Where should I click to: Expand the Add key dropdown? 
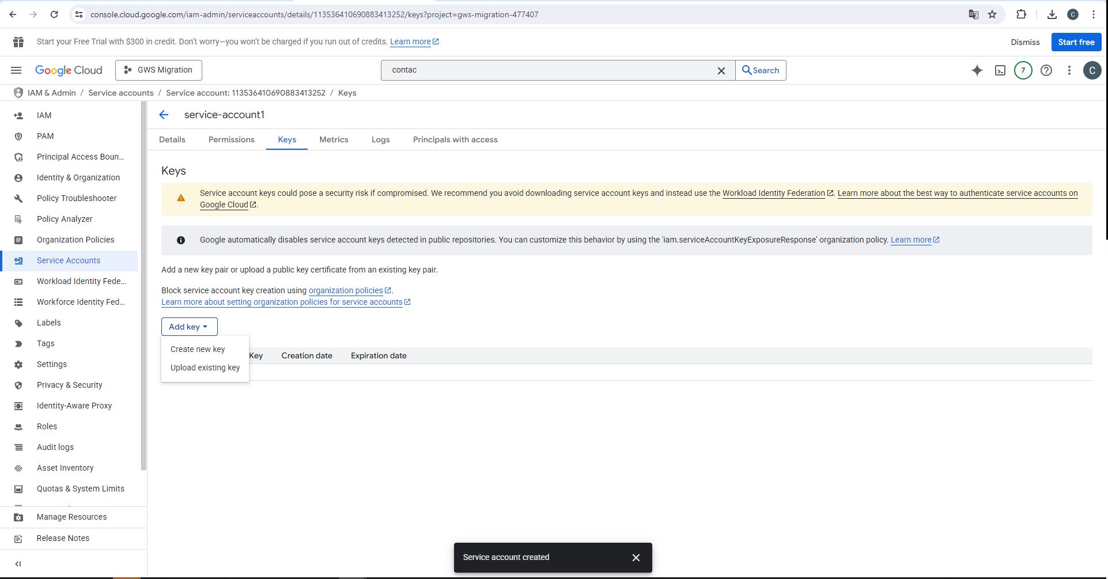point(189,327)
